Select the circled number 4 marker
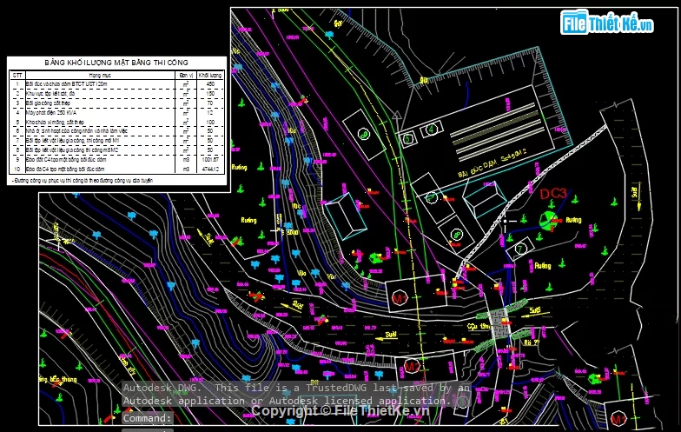Viewport: 681px width, 432px height. click(x=431, y=130)
